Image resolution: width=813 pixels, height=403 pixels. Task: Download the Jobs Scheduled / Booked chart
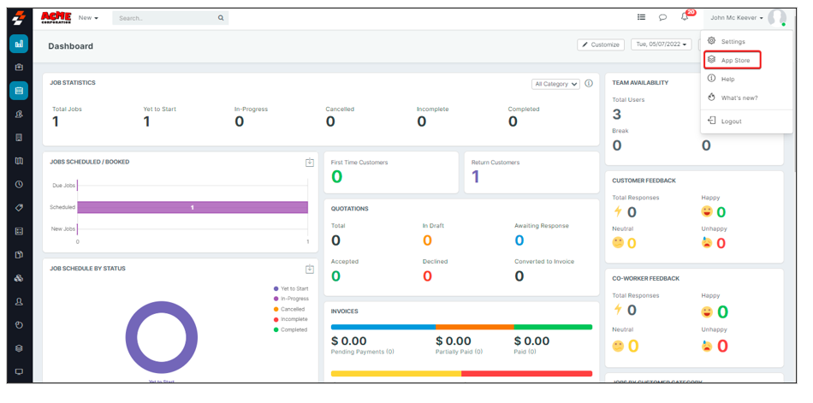310,163
